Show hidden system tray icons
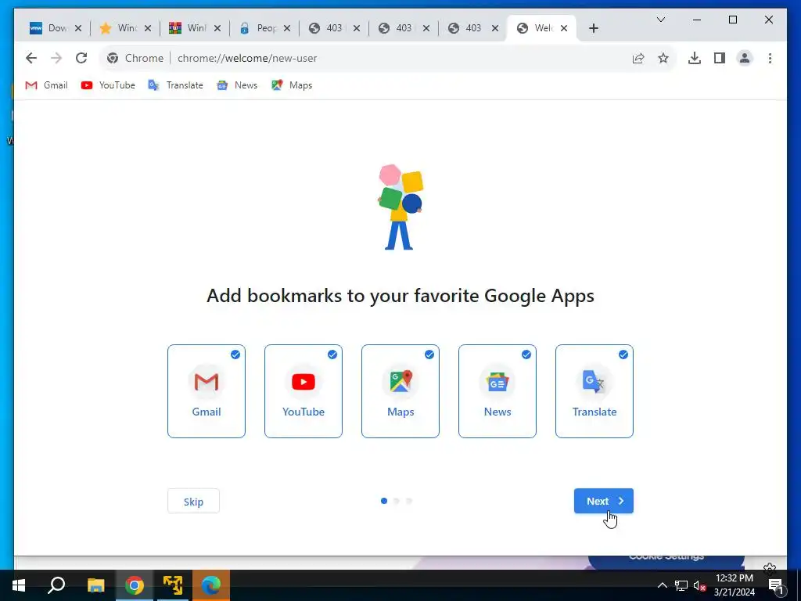 pos(662,585)
